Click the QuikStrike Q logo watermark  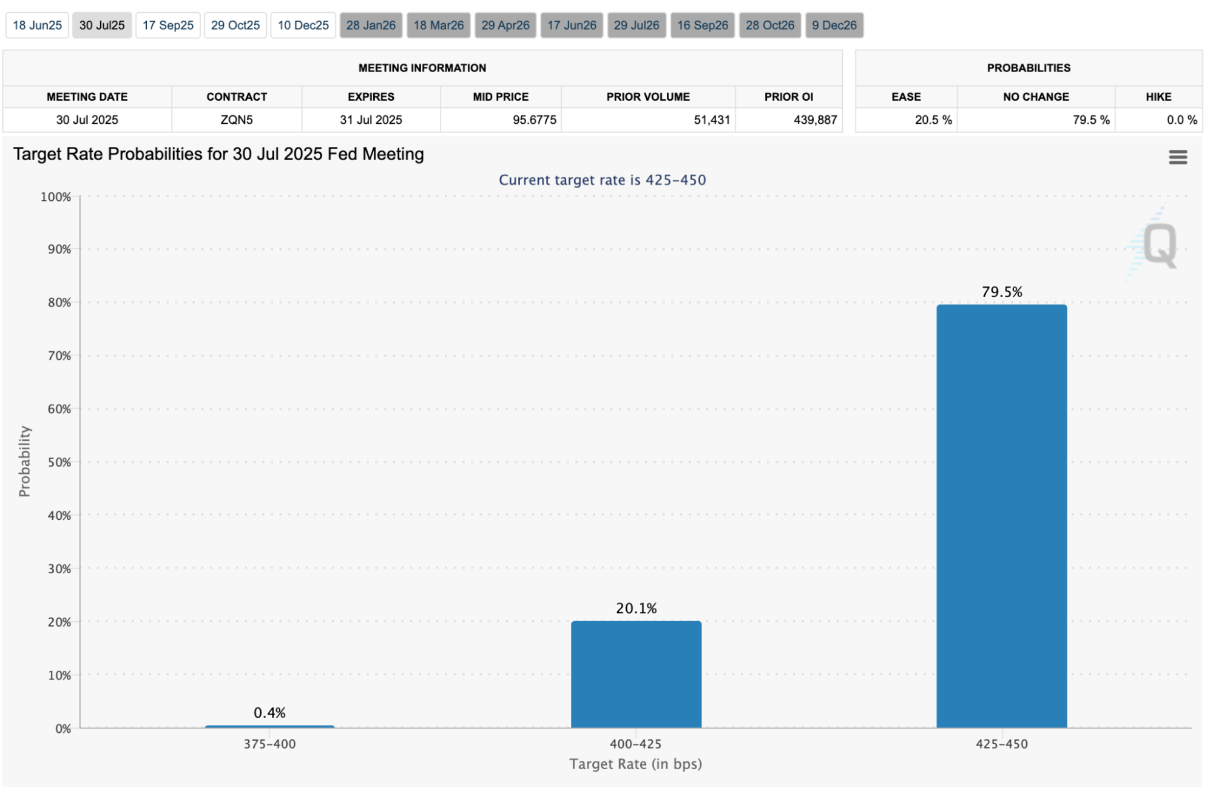[x=1158, y=245]
